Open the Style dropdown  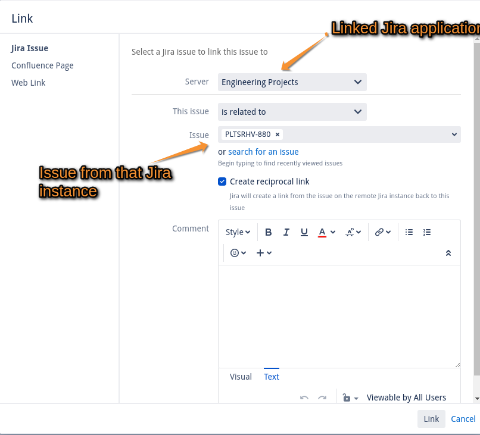pos(238,232)
